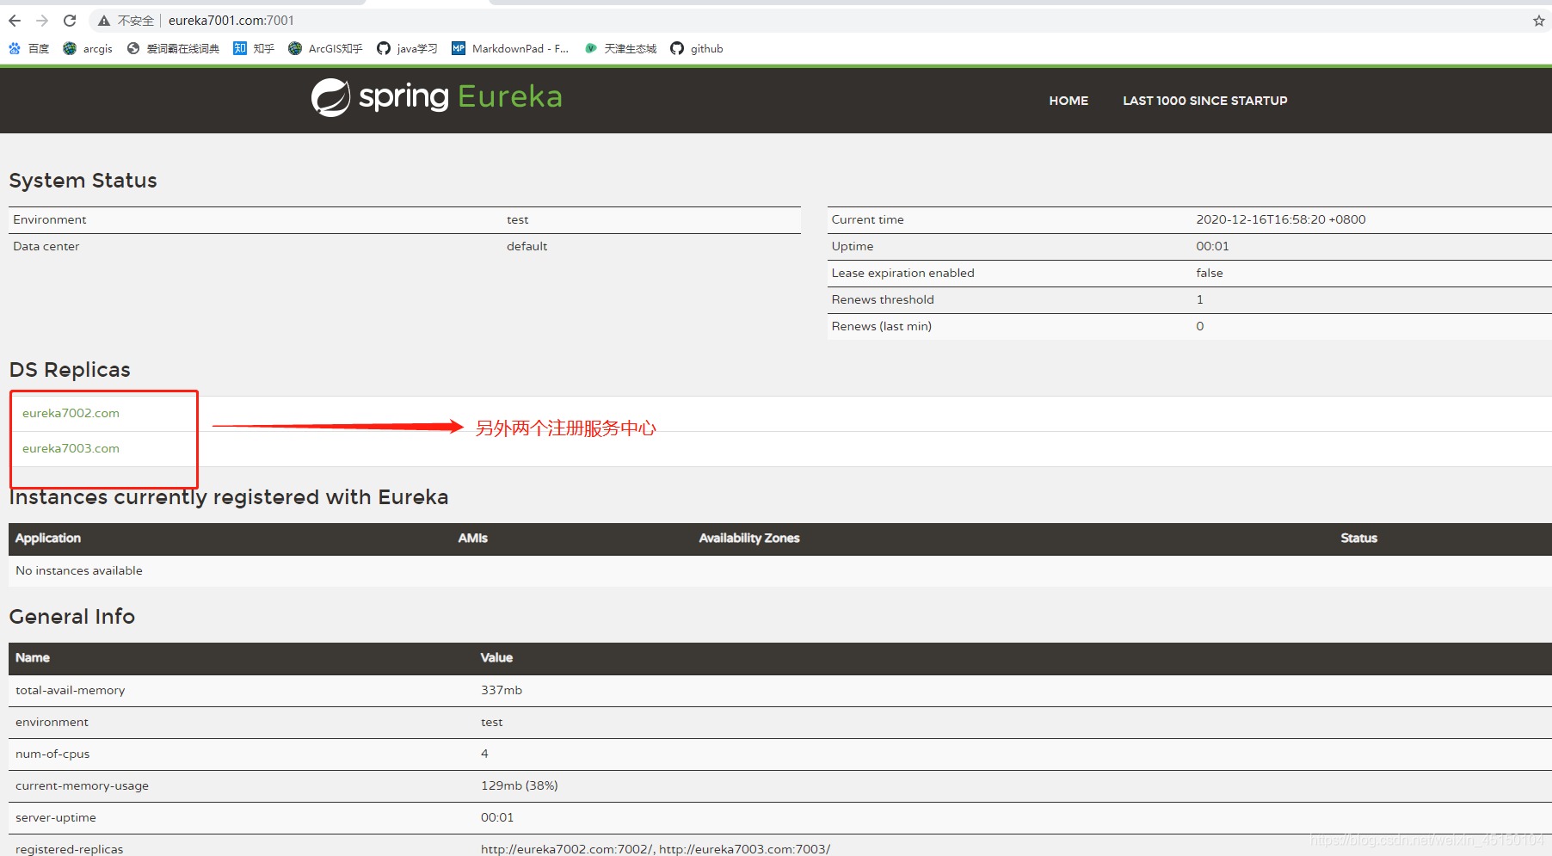
Task: Click the System Status heading
Action: (83, 181)
